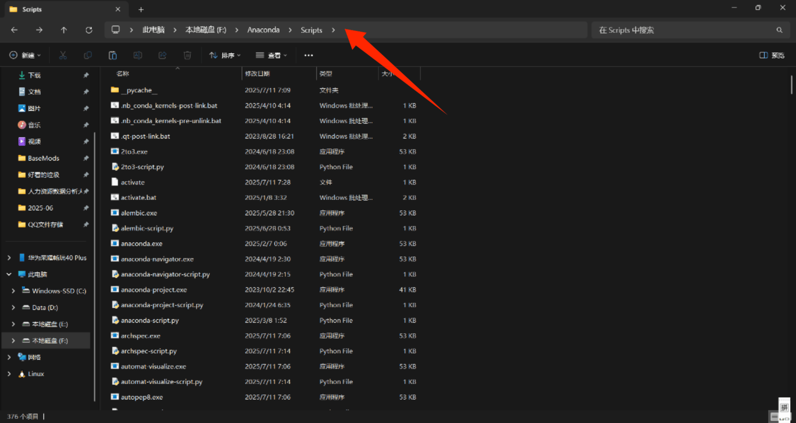Open the see more (three dots) menu

coord(308,55)
